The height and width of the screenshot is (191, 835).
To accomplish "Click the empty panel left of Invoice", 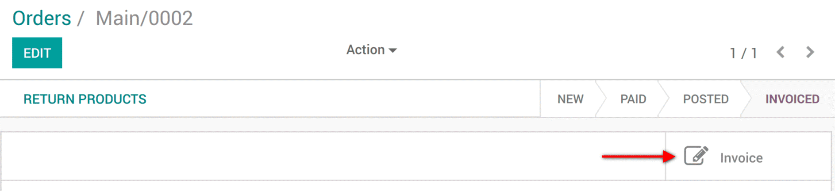I will pyautogui.click(x=310, y=156).
